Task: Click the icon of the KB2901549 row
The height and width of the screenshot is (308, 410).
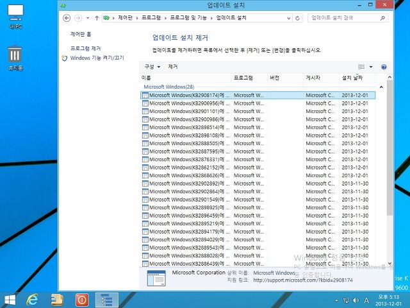Action: 145,200
